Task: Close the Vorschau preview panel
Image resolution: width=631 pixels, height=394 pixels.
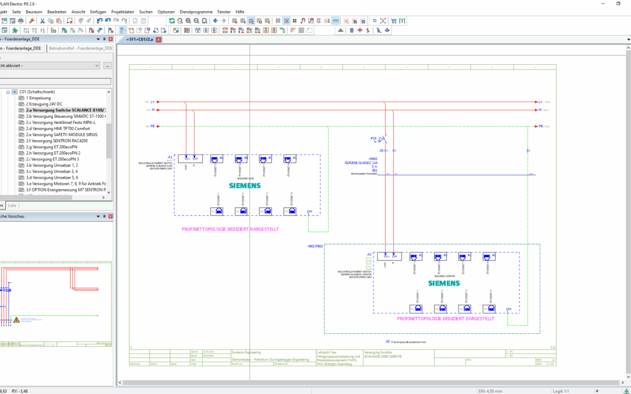Action: coord(110,217)
